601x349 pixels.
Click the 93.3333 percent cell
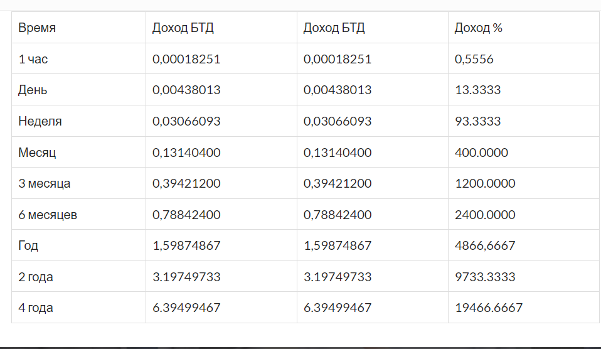click(477, 121)
